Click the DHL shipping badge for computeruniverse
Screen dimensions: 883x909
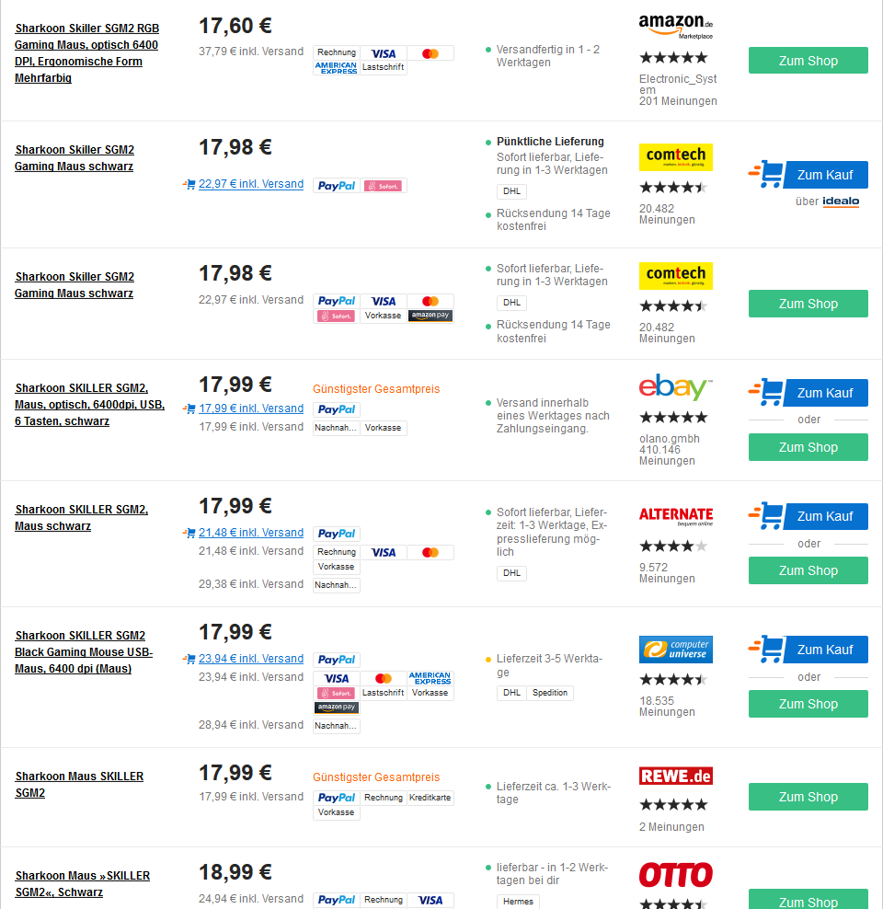point(512,693)
